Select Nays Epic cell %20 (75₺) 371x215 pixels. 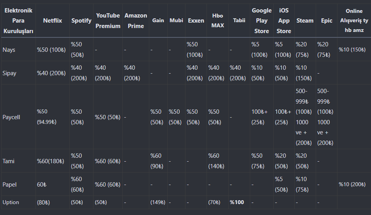coord(323,50)
